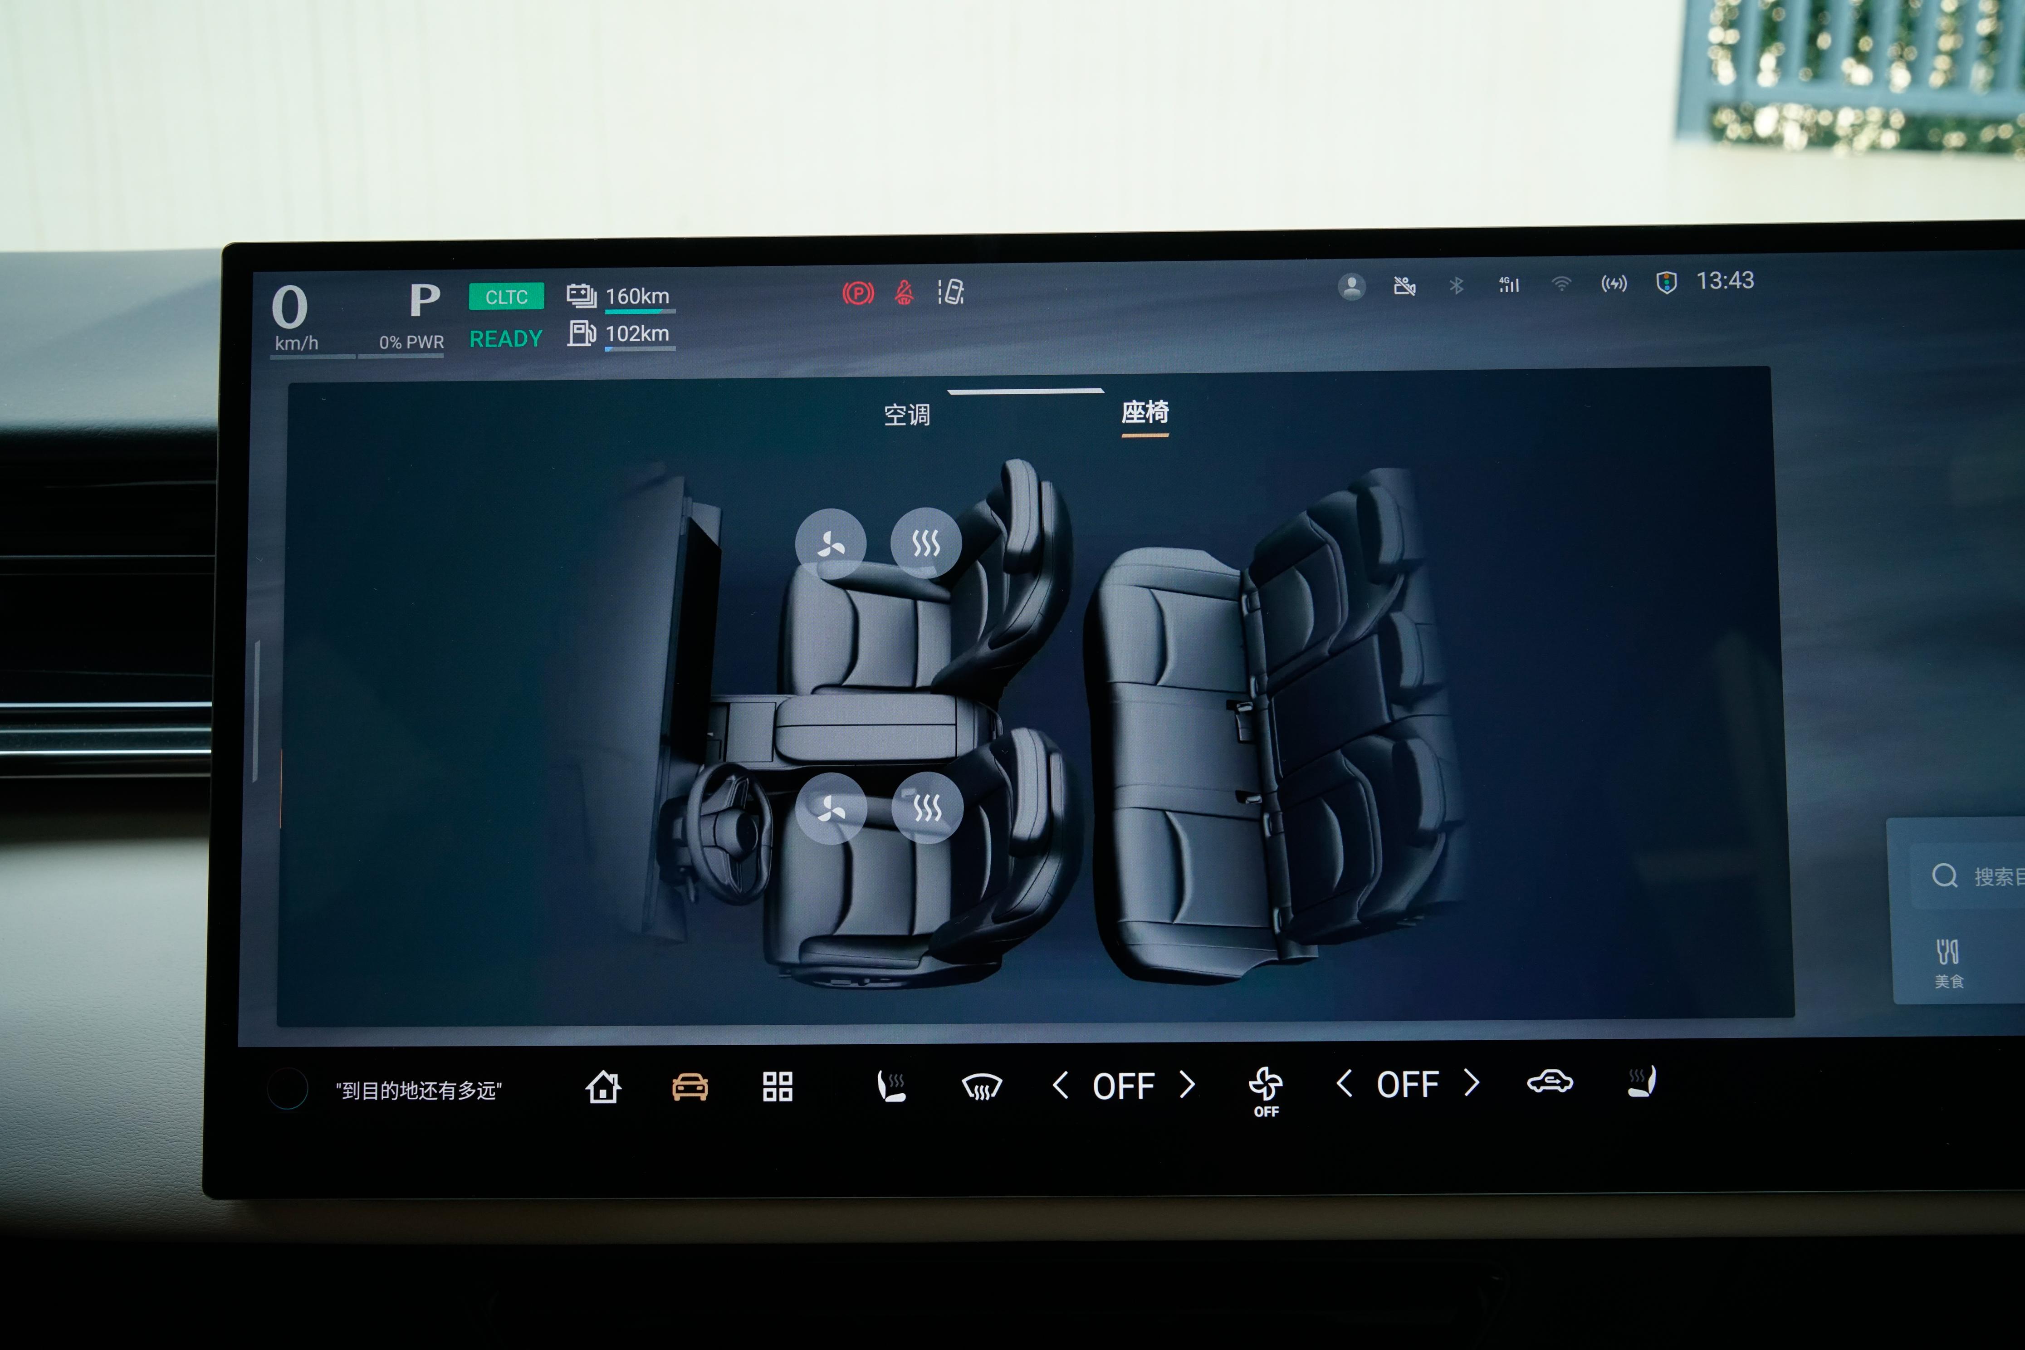Screen dimensions: 2025x1350
Task: Open the vehicle settings car icon
Action: pyautogui.click(x=690, y=1086)
